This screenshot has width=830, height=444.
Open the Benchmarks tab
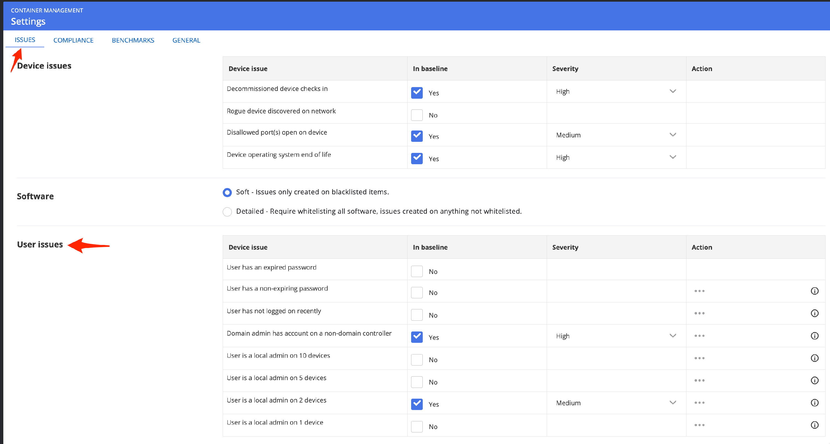coord(133,40)
